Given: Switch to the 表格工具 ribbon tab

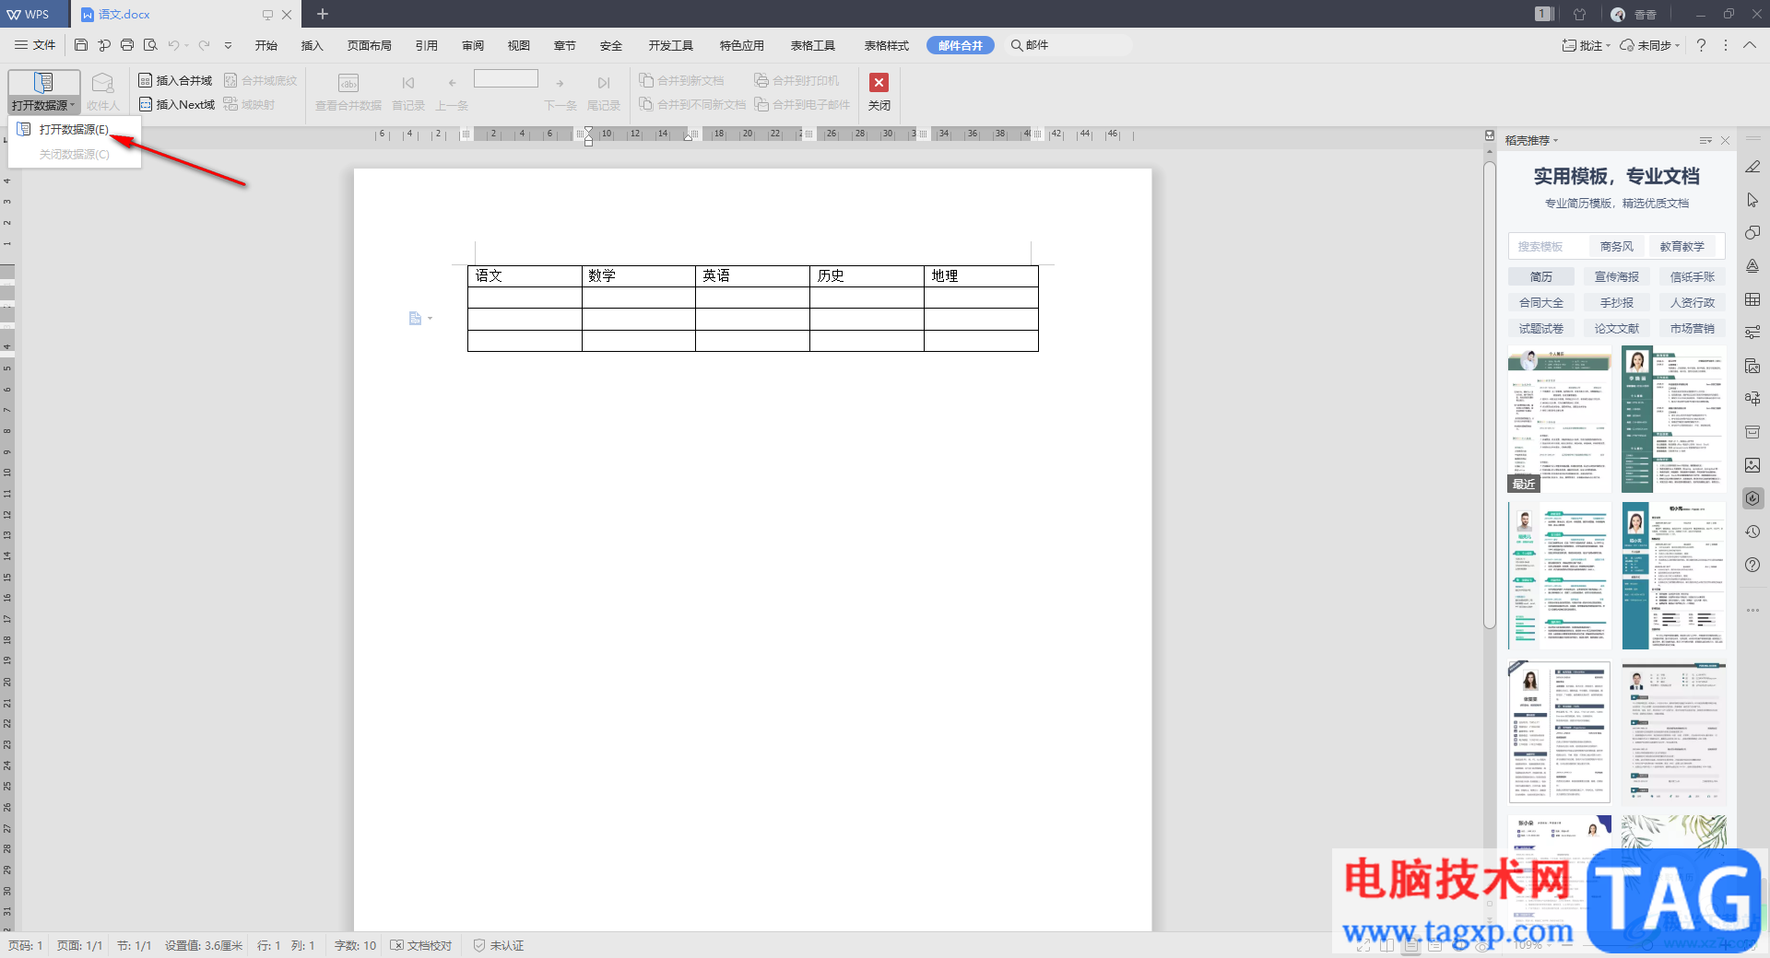Looking at the screenshot, I should 813,45.
